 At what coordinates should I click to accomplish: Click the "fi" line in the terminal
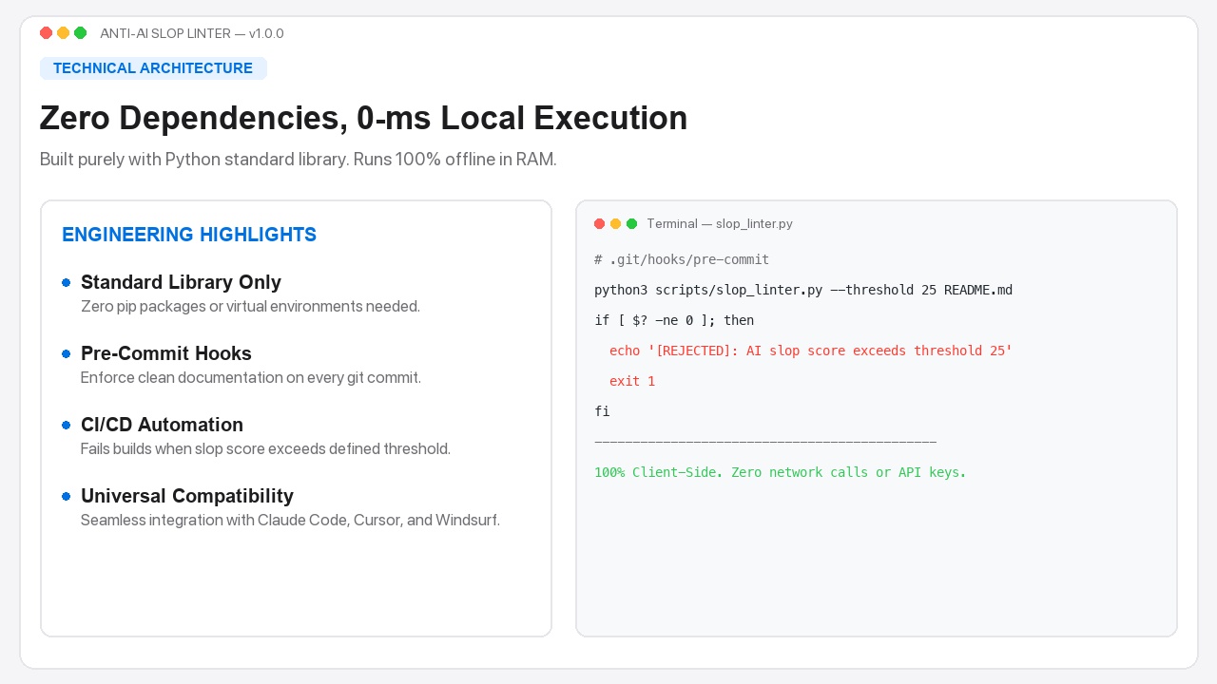[x=602, y=411]
